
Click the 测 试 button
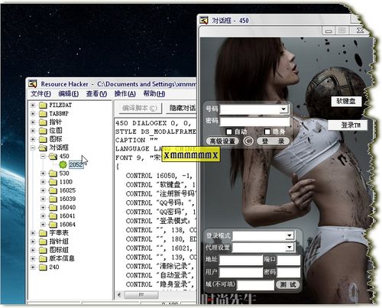pos(288,284)
